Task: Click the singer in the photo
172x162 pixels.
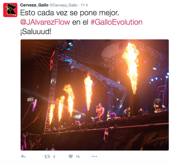Action: coord(100,112)
